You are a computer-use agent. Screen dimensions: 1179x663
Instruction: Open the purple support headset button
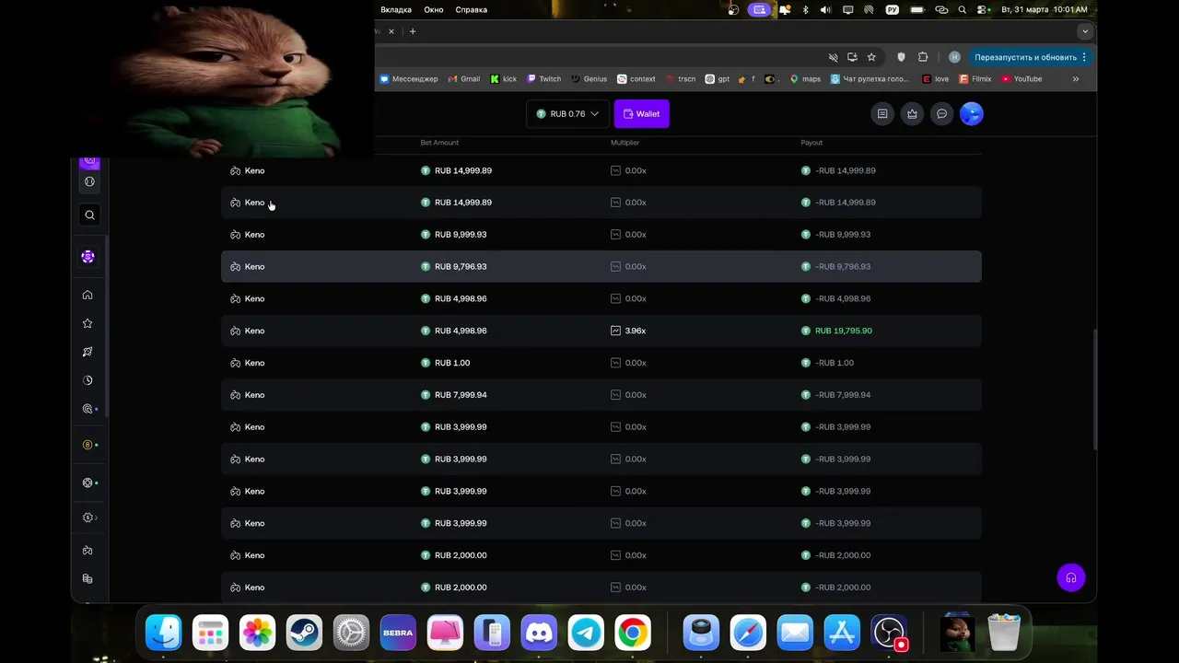tap(1071, 577)
